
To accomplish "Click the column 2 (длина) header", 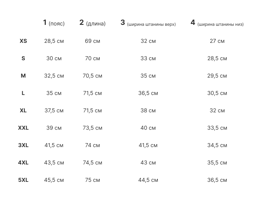I will tap(93, 23).
